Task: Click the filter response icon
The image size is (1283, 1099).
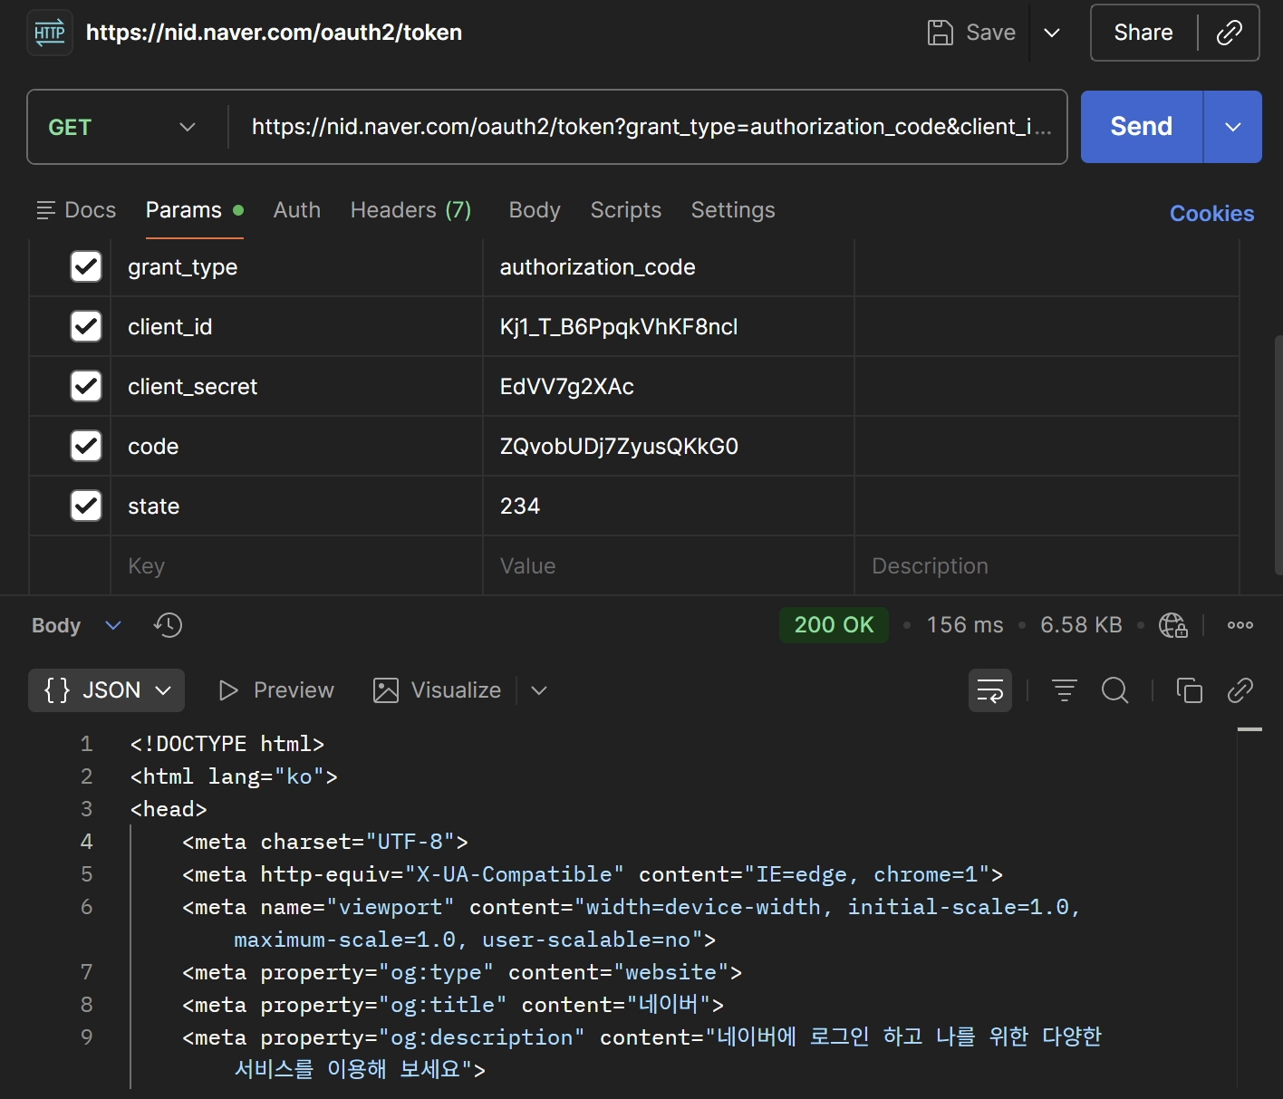Action: [x=1064, y=690]
